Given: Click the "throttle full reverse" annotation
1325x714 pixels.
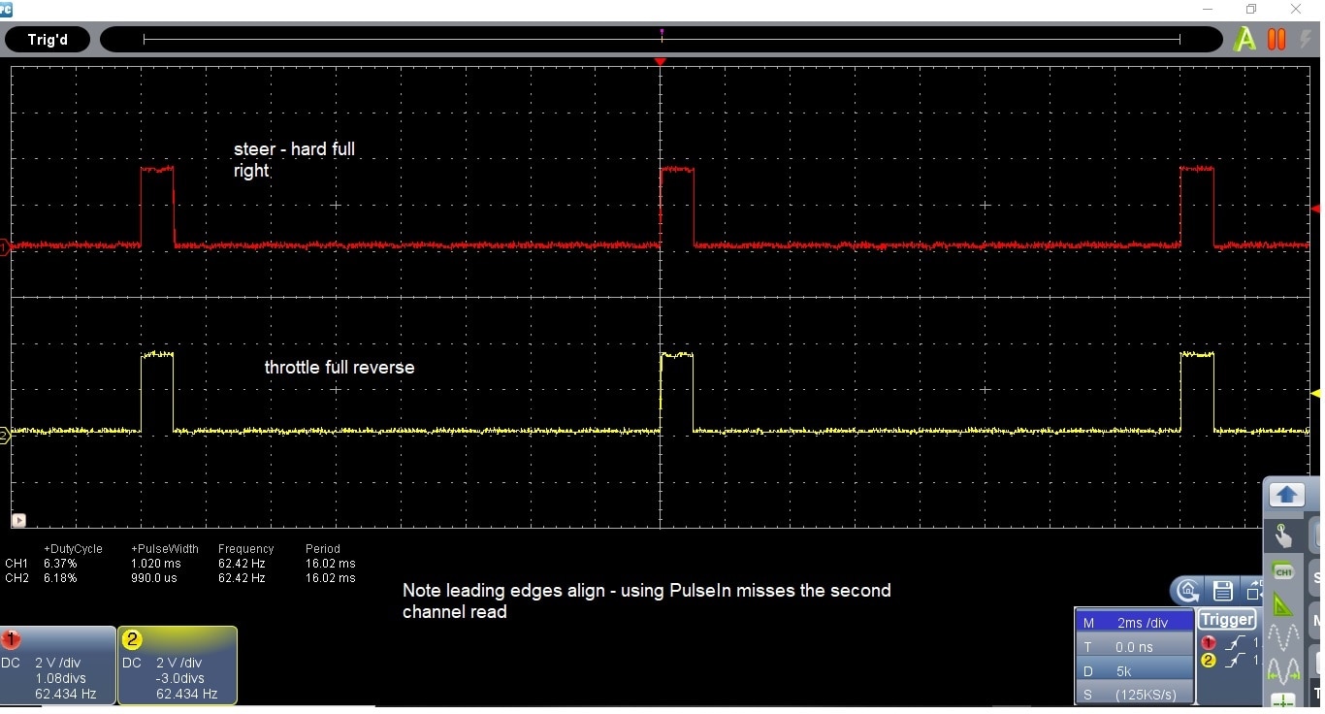Looking at the screenshot, I should [339, 368].
